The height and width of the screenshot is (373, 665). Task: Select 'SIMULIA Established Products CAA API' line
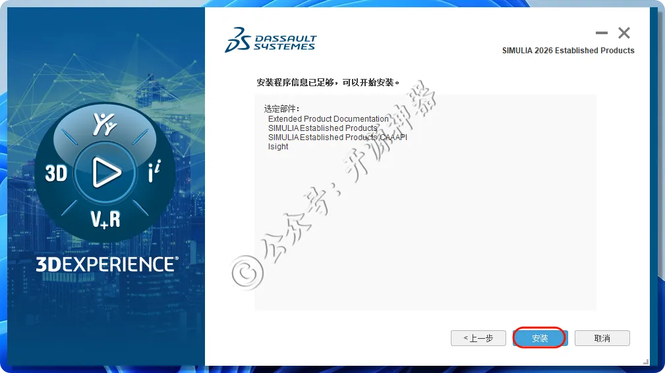point(337,137)
